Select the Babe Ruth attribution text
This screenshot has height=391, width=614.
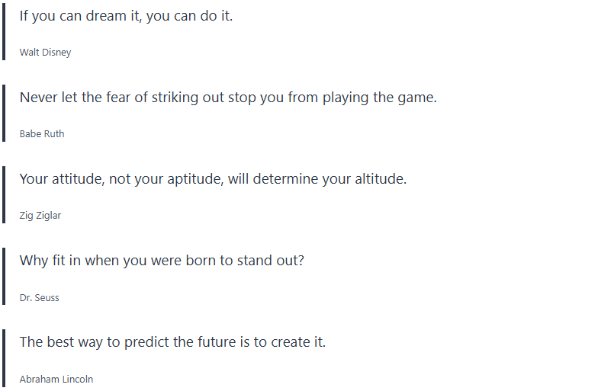42,134
